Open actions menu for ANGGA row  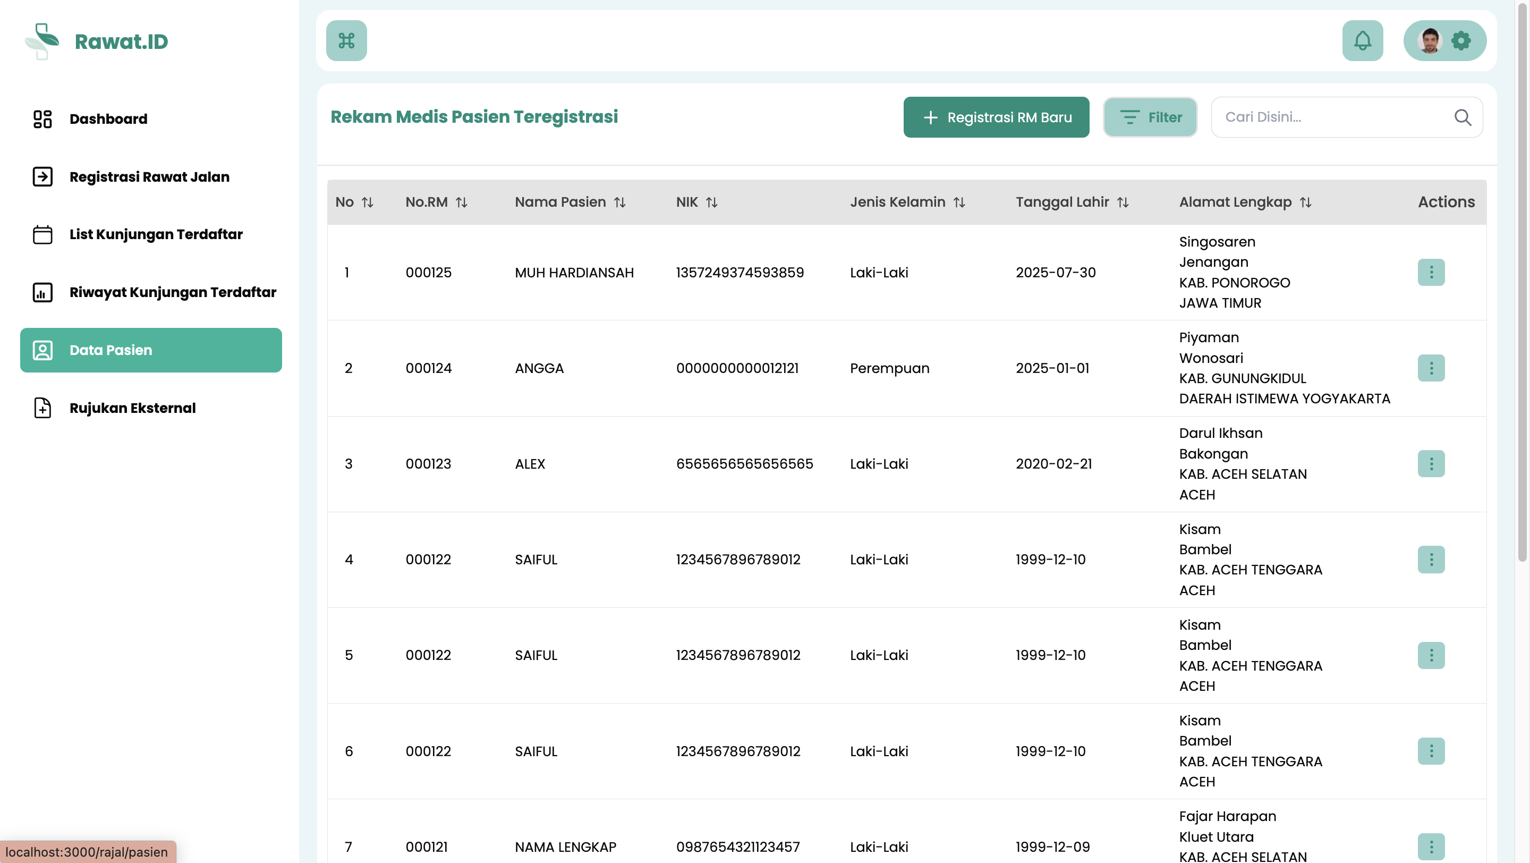pyautogui.click(x=1431, y=368)
